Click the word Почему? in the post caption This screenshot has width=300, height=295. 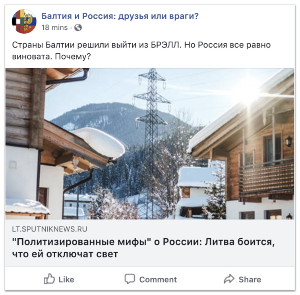73,57
